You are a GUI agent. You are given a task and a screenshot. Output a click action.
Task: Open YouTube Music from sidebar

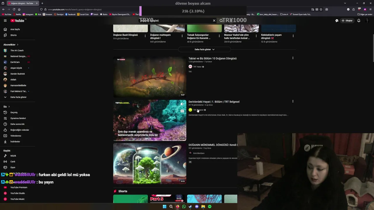18,199
